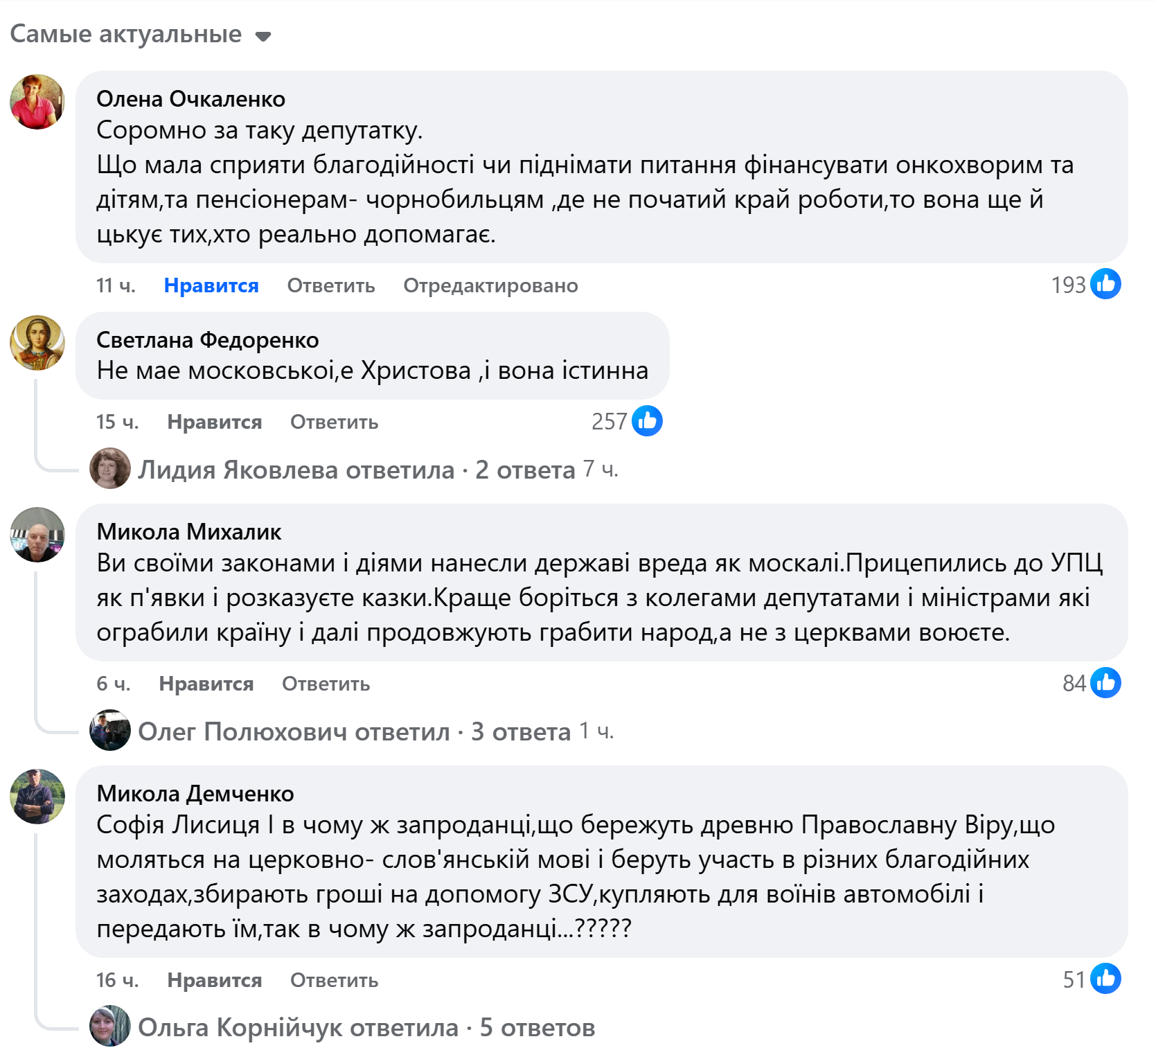This screenshot has height=1057, width=1156.
Task: Expand Ольга Корнійчук's 5 replies thread
Action: click(x=366, y=1028)
